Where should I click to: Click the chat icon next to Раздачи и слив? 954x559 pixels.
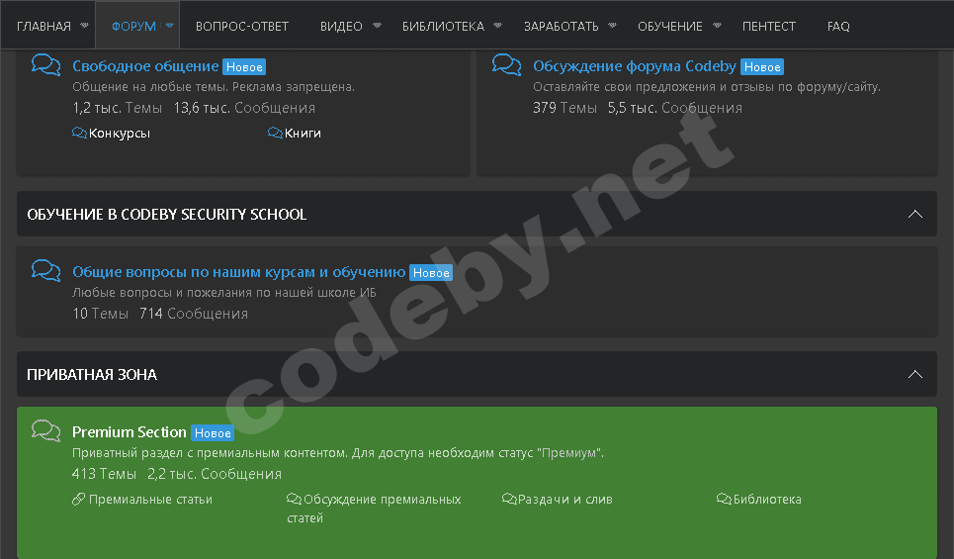click(509, 499)
